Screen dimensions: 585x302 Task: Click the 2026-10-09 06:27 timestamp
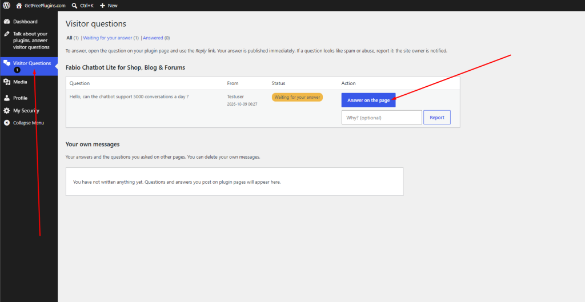(x=242, y=104)
